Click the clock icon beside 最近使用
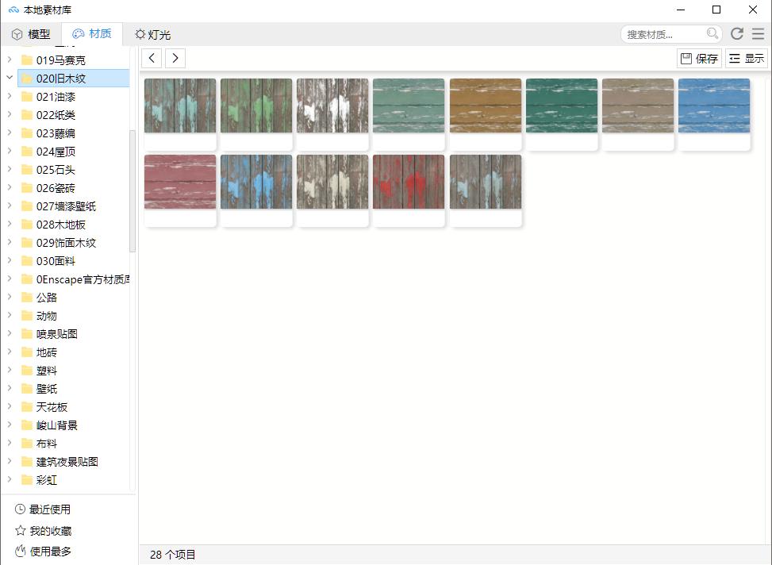The height and width of the screenshot is (565, 772). click(x=18, y=509)
